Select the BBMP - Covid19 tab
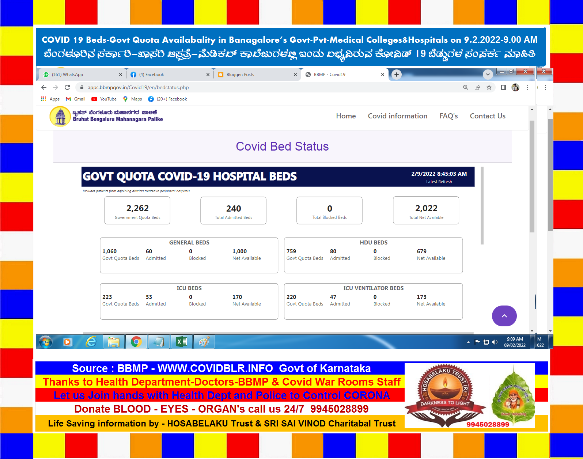The height and width of the screenshot is (459, 583). [345, 75]
